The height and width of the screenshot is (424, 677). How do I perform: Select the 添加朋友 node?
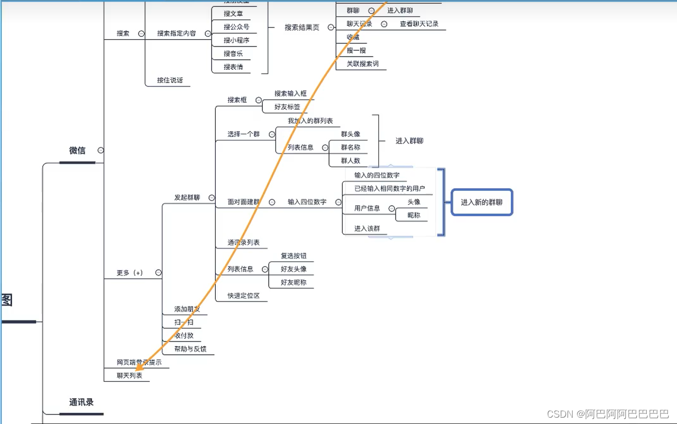coord(187,309)
